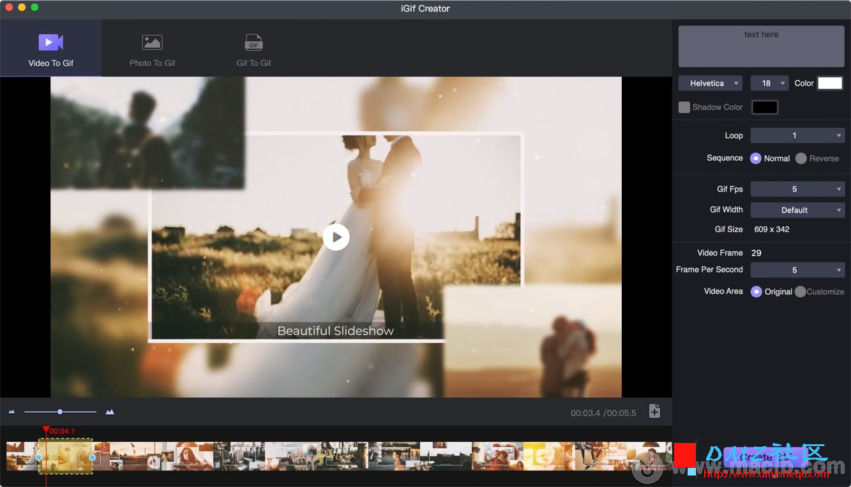This screenshot has width=851, height=487.
Task: Open the Gif Fps dropdown
Action: pos(797,189)
